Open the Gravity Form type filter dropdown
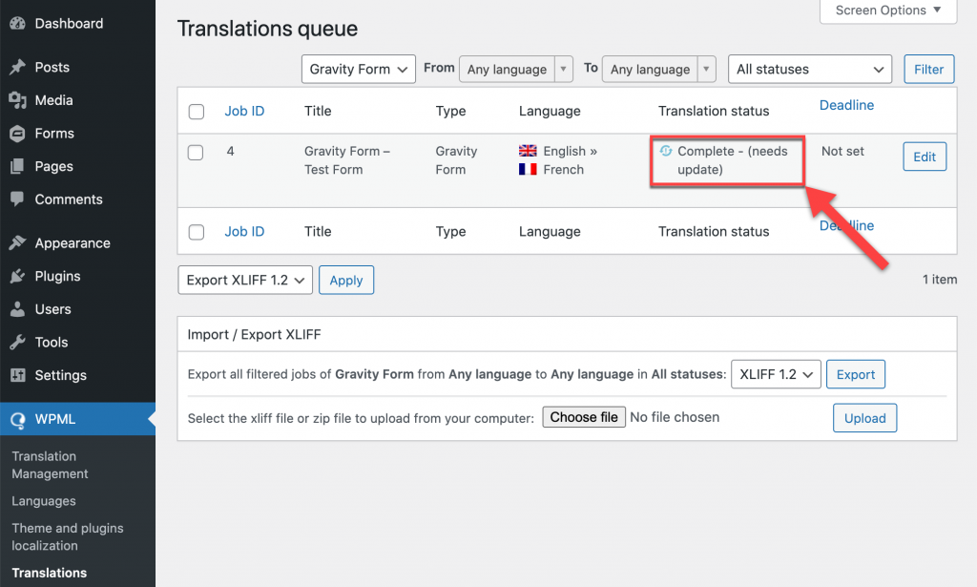Viewport: 977px width, 587px height. (359, 69)
